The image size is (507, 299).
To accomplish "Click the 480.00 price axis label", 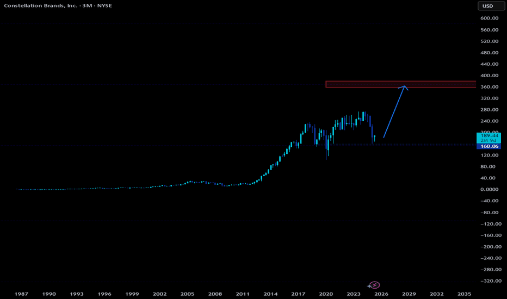I will point(489,52).
